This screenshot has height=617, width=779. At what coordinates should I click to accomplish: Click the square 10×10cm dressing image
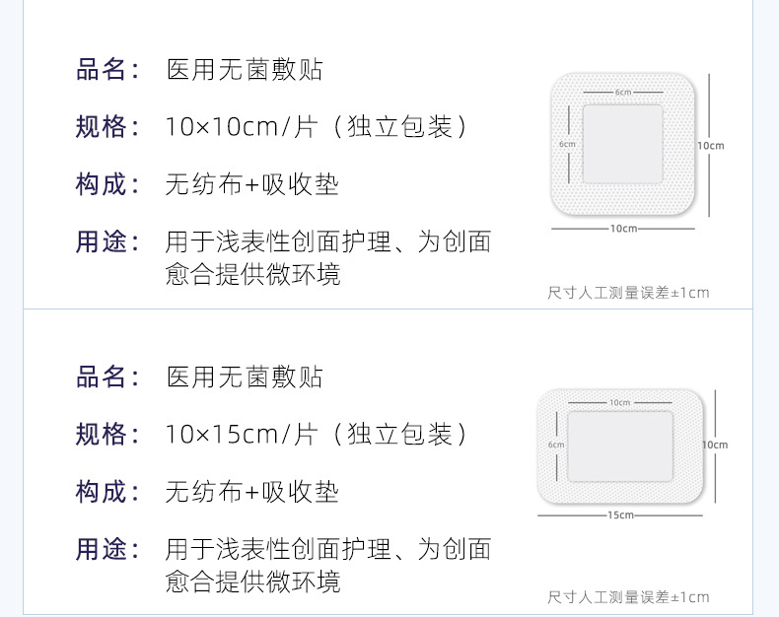622,144
